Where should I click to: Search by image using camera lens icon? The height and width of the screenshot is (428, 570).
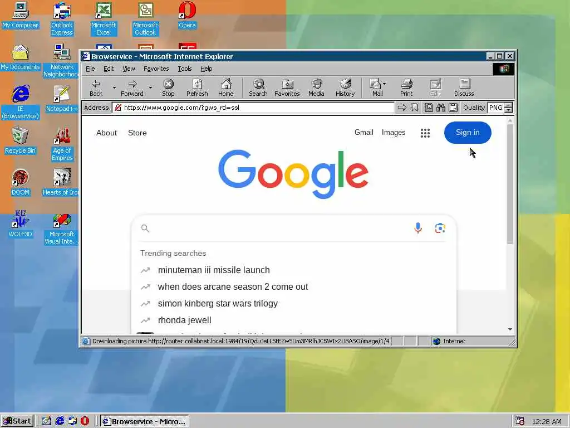[440, 228]
